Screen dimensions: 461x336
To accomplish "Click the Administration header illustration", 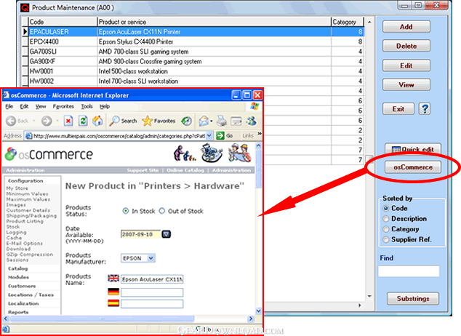I will coord(240,153).
